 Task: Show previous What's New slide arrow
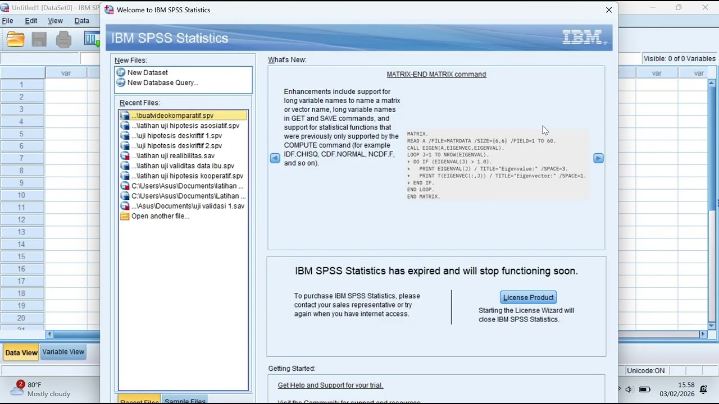(x=275, y=158)
